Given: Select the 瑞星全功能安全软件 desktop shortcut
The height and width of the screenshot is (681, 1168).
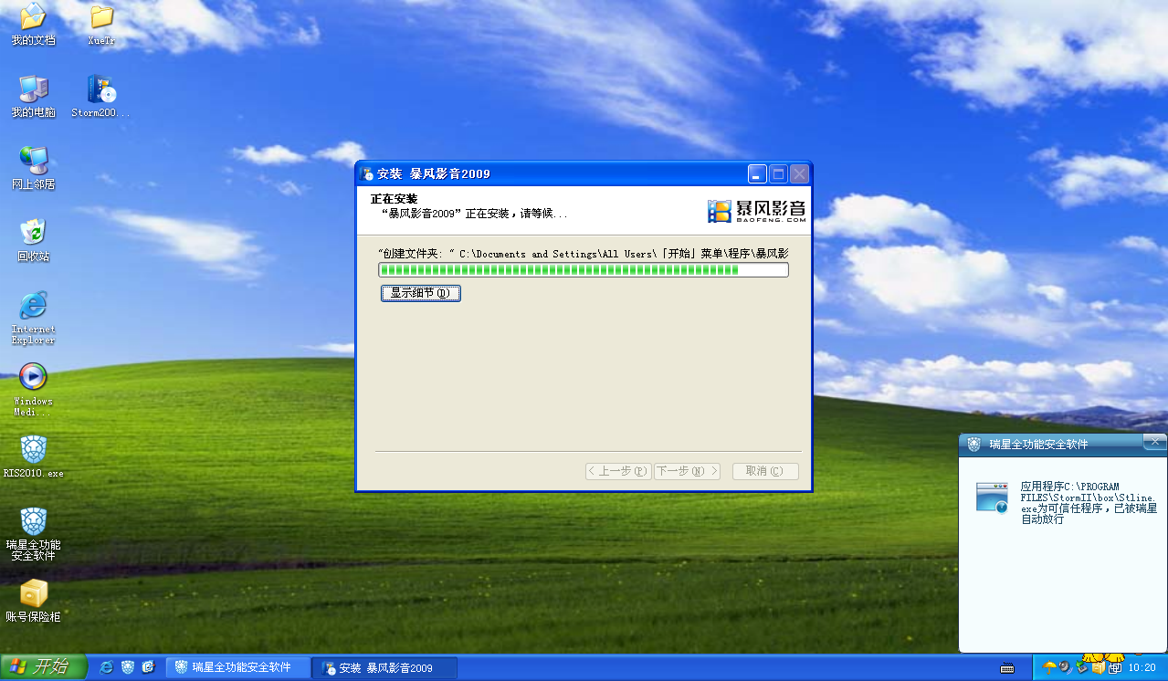Looking at the screenshot, I should (33, 534).
